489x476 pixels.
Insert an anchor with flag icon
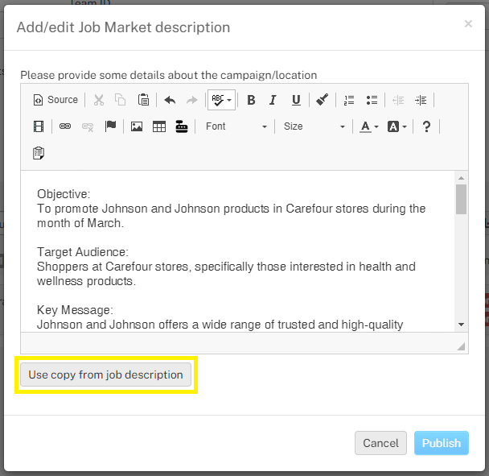click(x=110, y=126)
